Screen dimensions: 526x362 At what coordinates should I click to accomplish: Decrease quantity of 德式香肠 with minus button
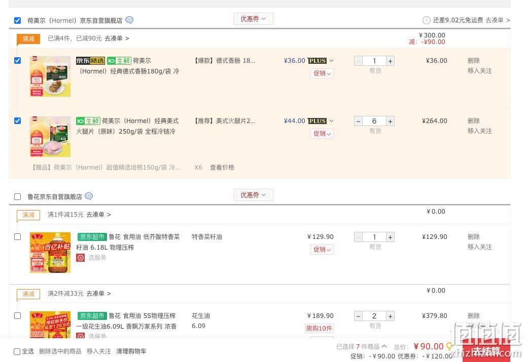tap(358, 61)
